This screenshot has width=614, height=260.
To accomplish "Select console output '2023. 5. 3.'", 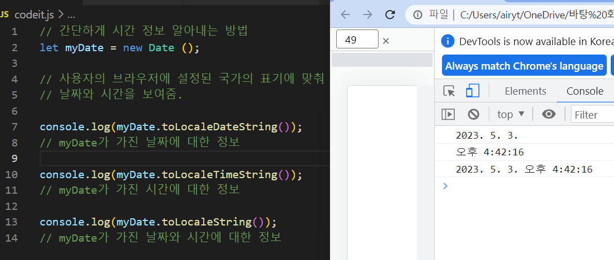I will 487,136.
